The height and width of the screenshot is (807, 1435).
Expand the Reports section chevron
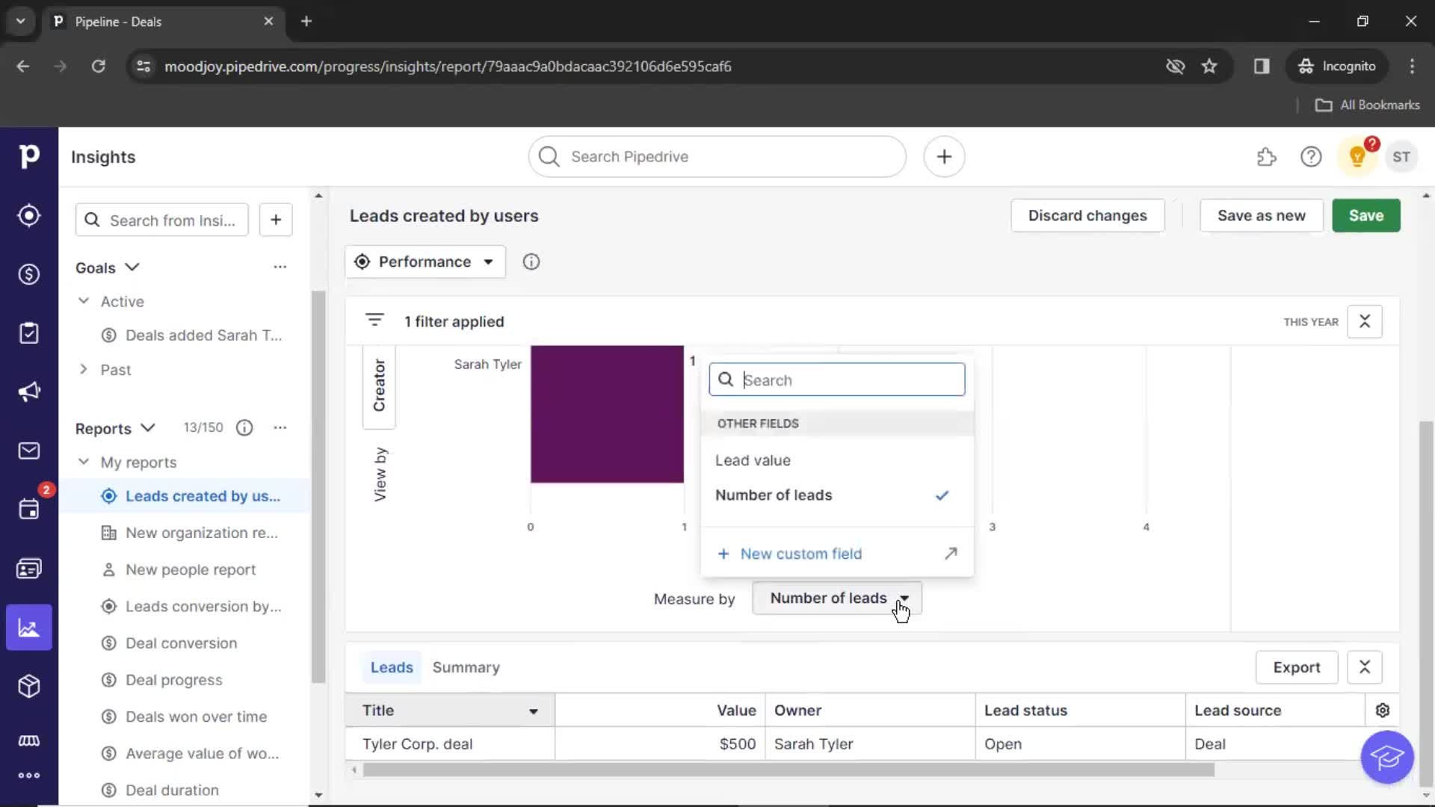(148, 427)
